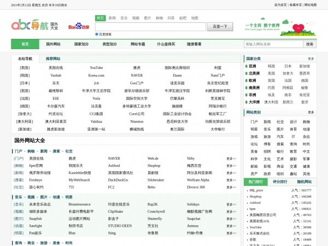Click the Baidu logo
328x246 pixels.
click(79, 26)
